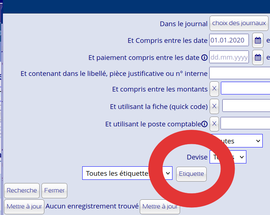Click the payment date dd.mm.yyyy field
This screenshot has height=215, width=270.
click(x=229, y=57)
